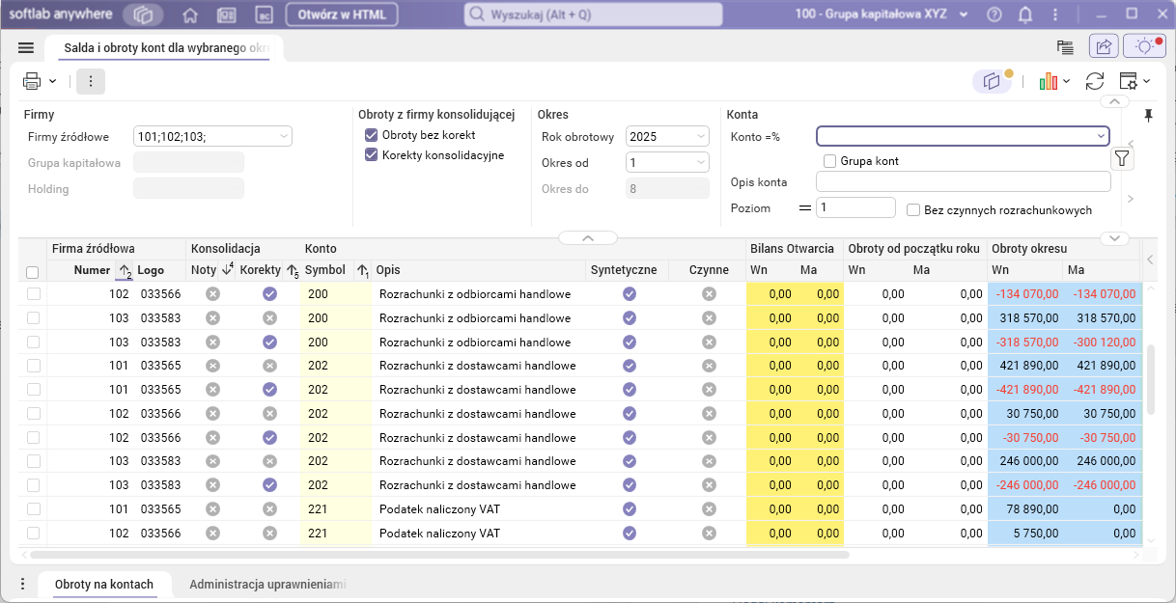This screenshot has height=603, width=1176.
Task: Click the filter funnel icon
Action: (1122, 158)
